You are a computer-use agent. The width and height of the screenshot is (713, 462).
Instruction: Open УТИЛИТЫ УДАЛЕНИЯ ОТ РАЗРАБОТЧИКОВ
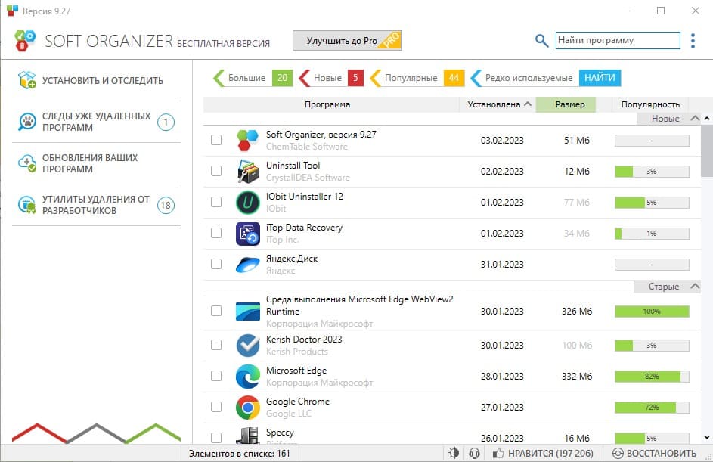pyautogui.click(x=96, y=205)
